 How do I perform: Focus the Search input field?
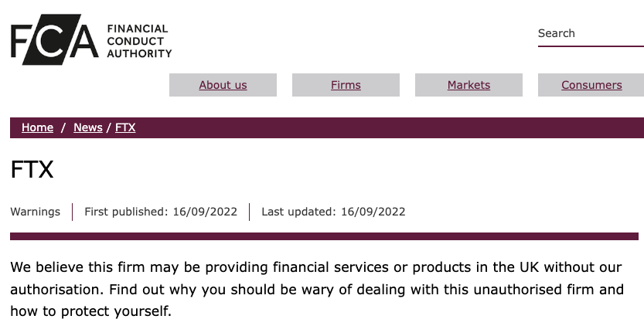(x=591, y=33)
